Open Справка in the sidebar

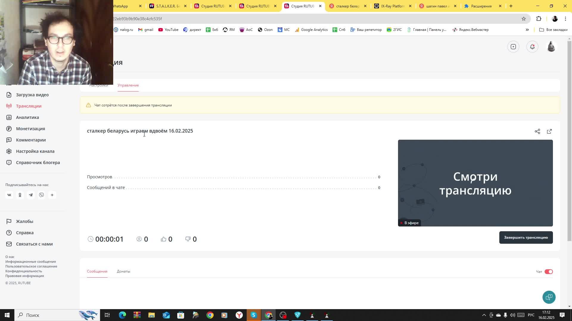click(25, 233)
